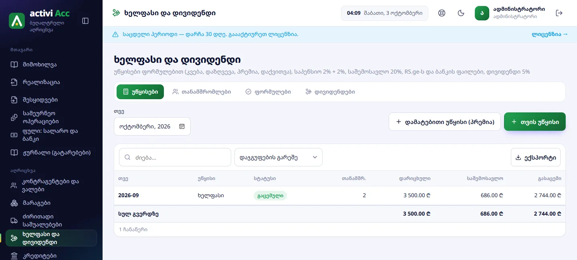This screenshot has width=577, height=260.
Task: Click the activi Acc logo icon
Action: [17, 21]
